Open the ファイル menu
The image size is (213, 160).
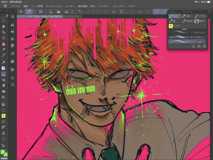pyautogui.click(x=15, y=6)
